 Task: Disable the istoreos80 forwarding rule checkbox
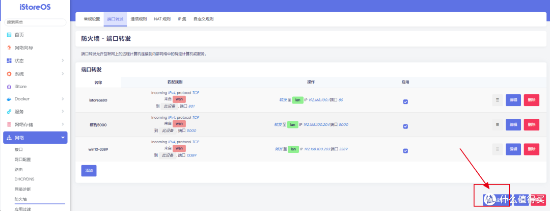click(405, 102)
